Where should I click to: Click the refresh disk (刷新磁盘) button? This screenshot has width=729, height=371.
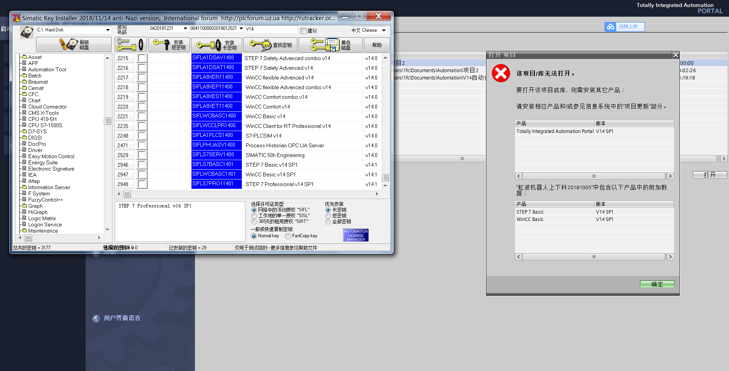(x=74, y=45)
